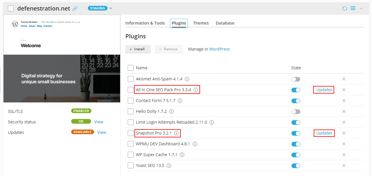Switch to the Themes tab
372x176 pixels.
pyautogui.click(x=201, y=23)
